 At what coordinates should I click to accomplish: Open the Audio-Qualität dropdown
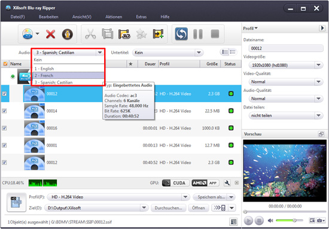(318, 98)
